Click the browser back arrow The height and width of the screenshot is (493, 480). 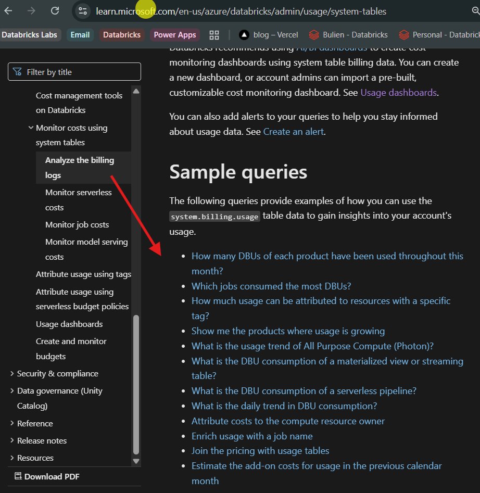coord(8,10)
